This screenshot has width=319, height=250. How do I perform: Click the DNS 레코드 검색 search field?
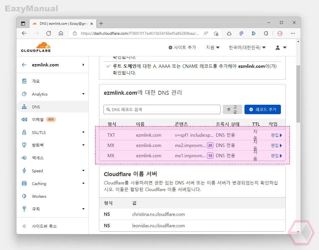click(162, 109)
